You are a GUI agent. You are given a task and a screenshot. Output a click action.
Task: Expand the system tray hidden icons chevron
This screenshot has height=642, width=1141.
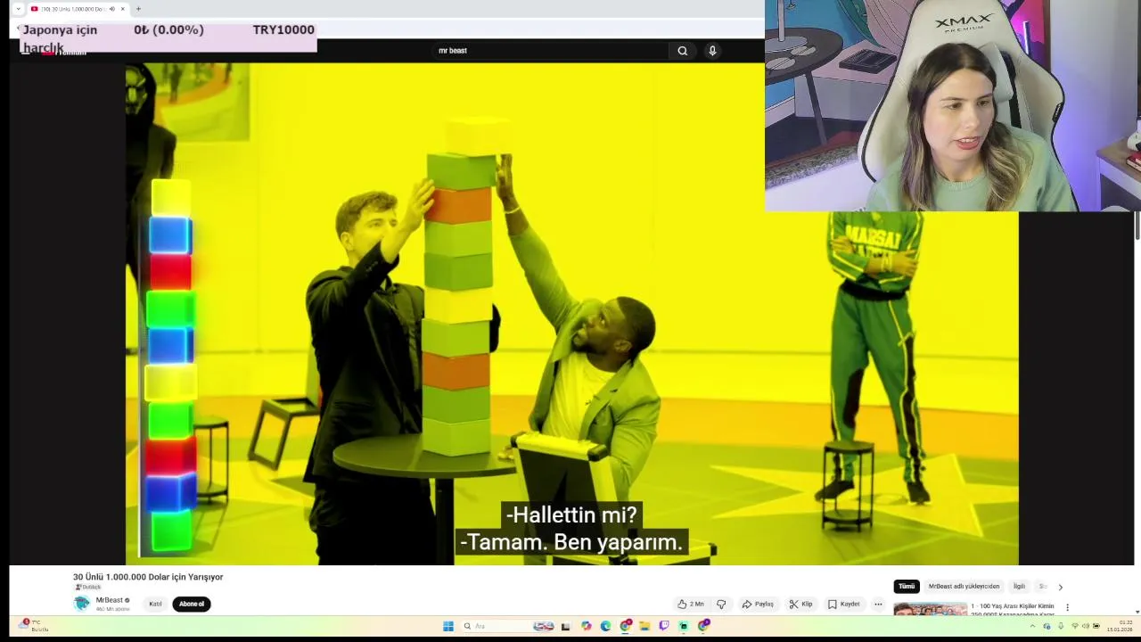pyautogui.click(x=1033, y=626)
